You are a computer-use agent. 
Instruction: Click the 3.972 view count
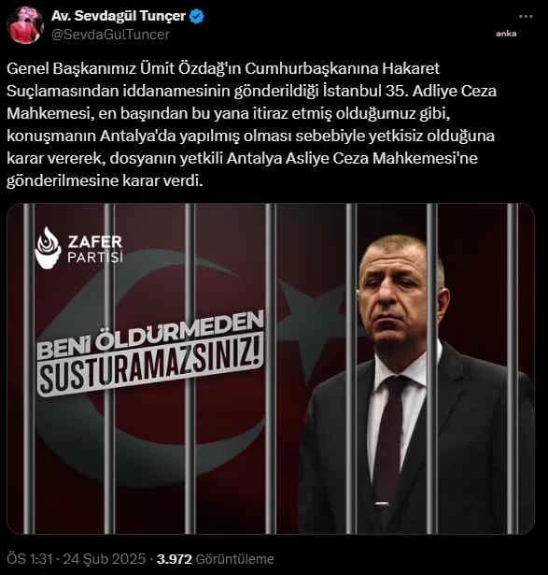point(175,559)
